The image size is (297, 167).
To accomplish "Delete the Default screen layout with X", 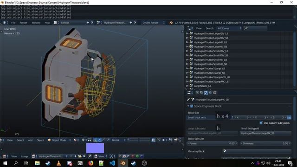I will point(92,23).
